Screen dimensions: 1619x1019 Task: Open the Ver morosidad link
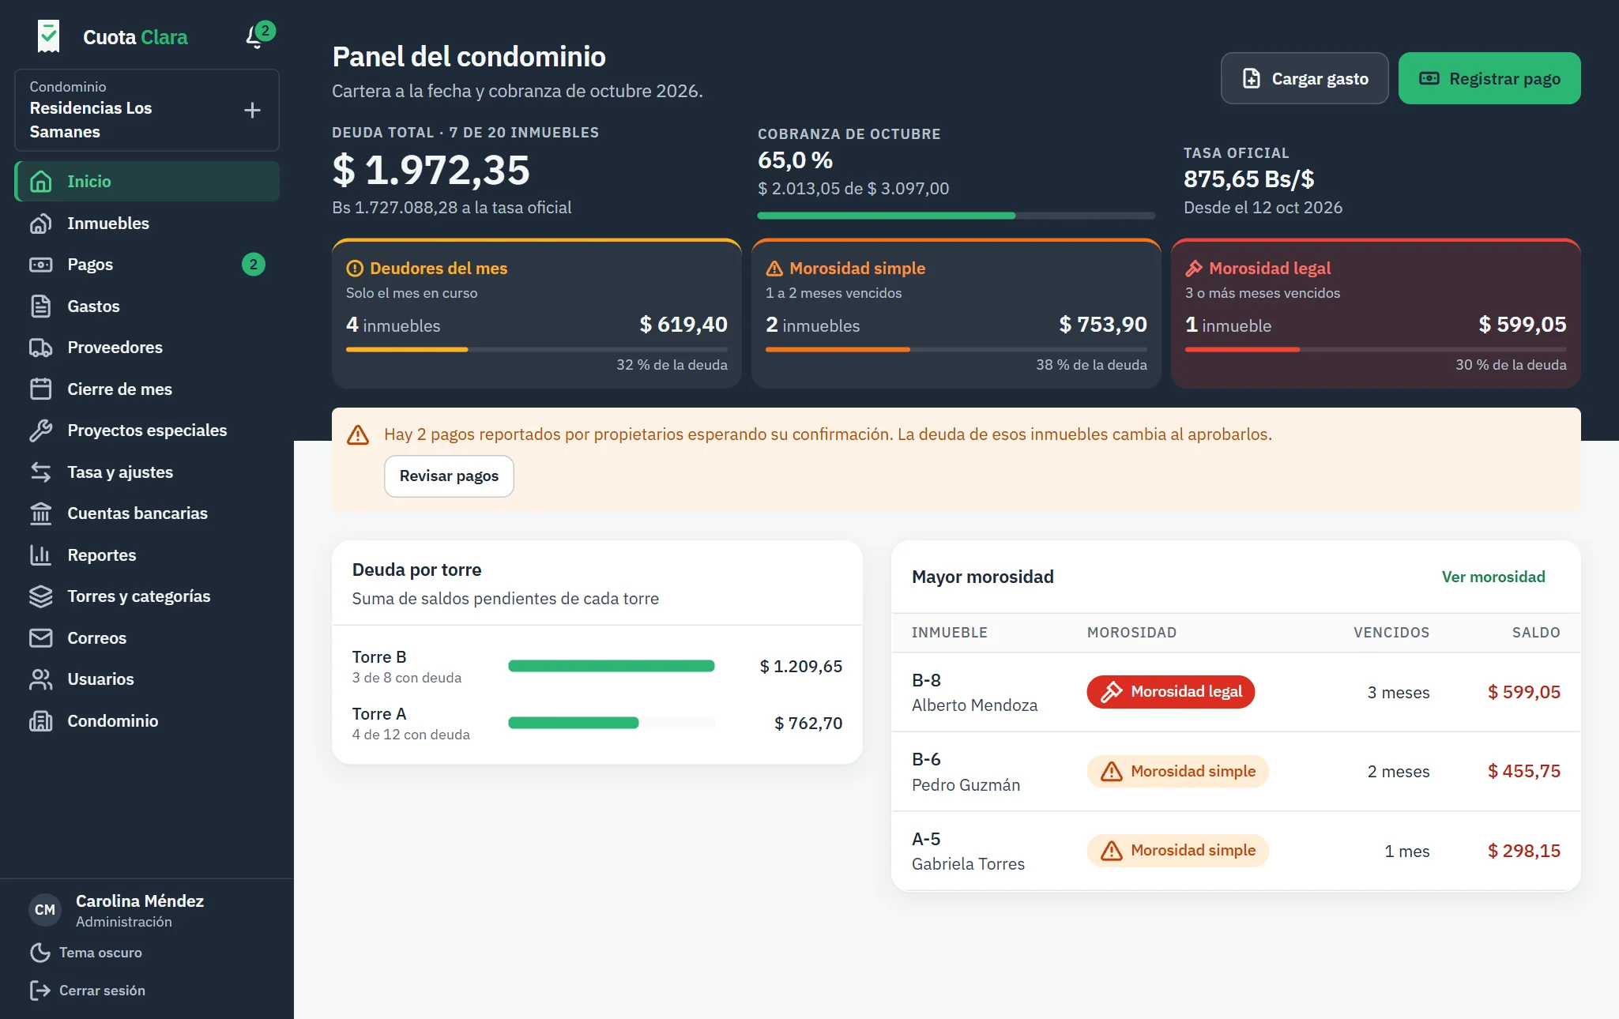[1493, 577]
